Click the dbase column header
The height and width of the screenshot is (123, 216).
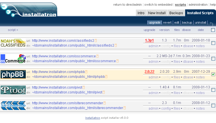tap(186, 30)
